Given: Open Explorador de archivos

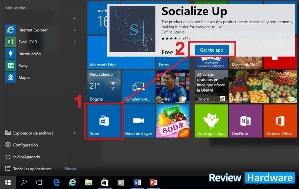Looking at the screenshot, I should click(x=29, y=133).
